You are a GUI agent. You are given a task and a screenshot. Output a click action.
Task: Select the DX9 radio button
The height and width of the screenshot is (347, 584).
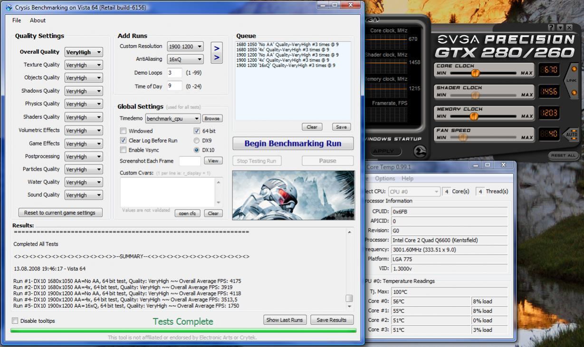click(197, 140)
